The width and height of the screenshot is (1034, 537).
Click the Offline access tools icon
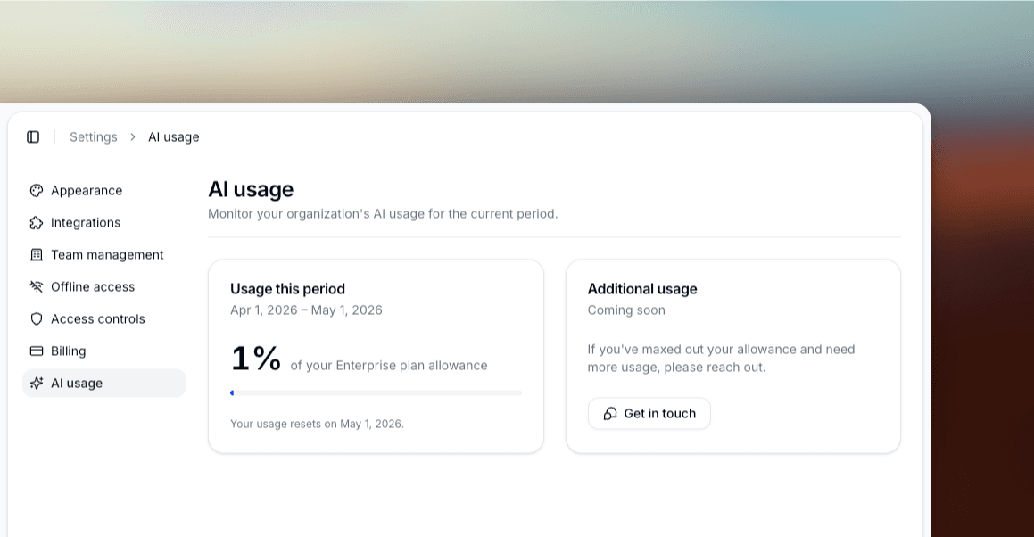[x=37, y=286]
